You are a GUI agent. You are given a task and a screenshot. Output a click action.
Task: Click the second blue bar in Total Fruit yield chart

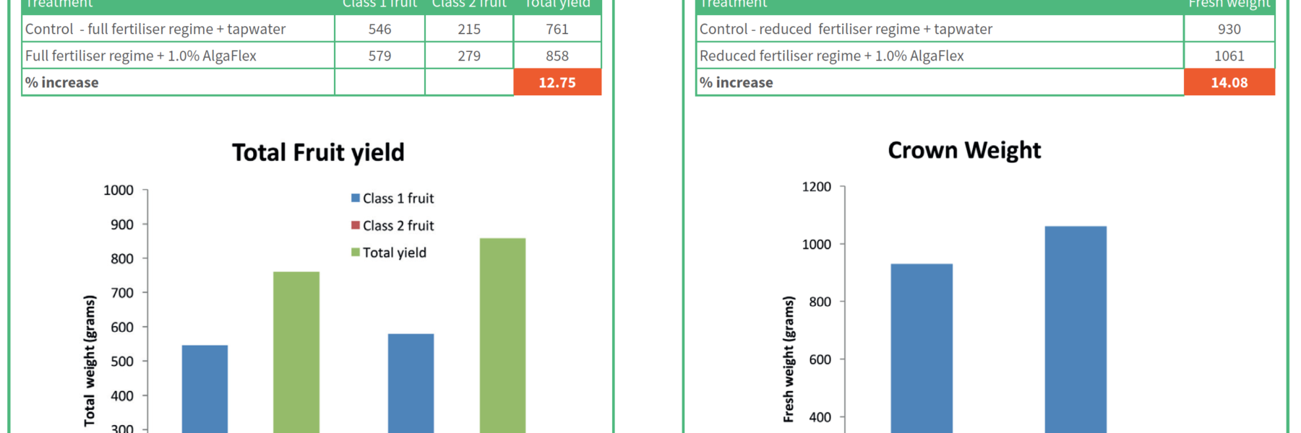(411, 383)
